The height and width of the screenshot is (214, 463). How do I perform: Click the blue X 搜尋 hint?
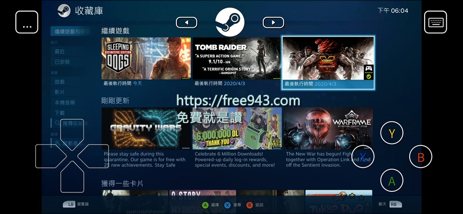click(x=232, y=205)
